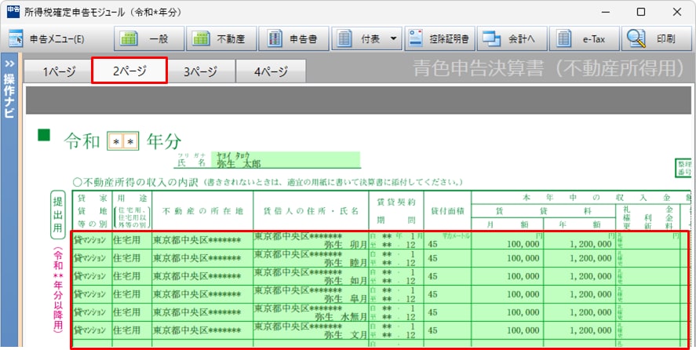Click 弥生 卯月 tenant name cell
The image size is (696, 350).
click(309, 240)
